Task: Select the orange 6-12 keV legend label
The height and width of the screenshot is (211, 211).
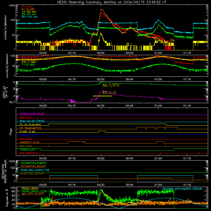Action: point(28,9)
